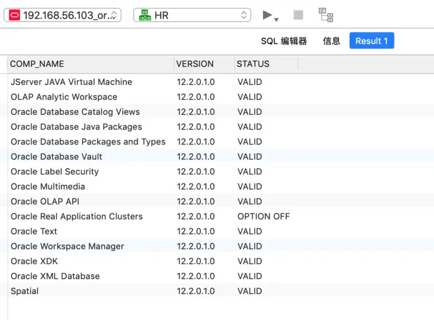Viewport: 434px width, 320px height.
Task: Select the Oracle XML Database cell
Action: tap(55, 276)
